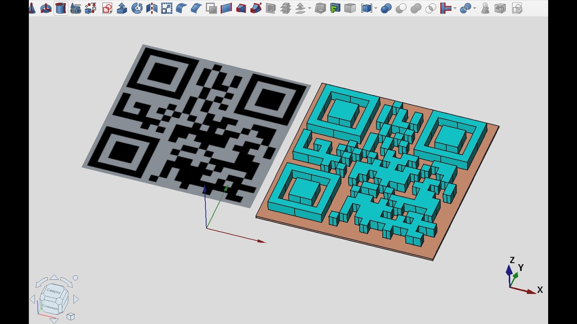Click the counter-clockwise rotate arrow on navigation cube

[41, 282]
